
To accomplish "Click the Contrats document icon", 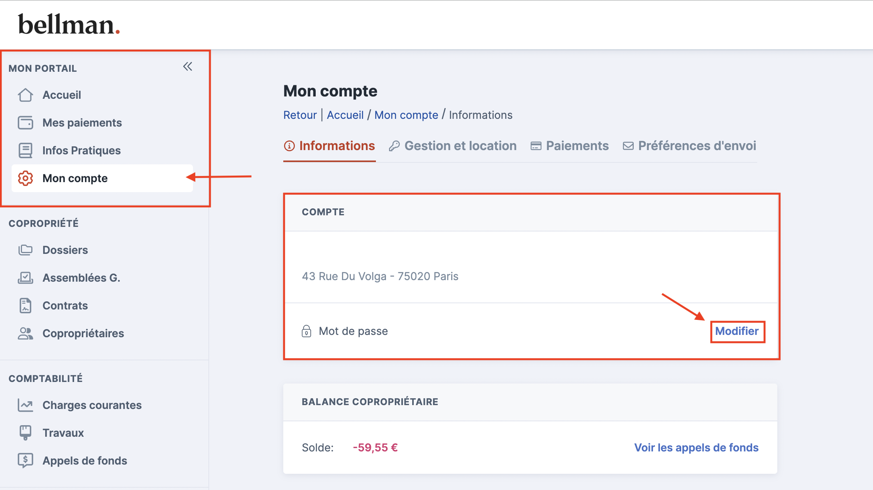I will point(25,306).
